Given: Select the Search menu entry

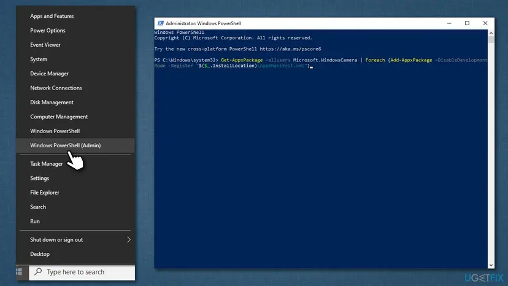Looking at the screenshot, I should [38, 207].
